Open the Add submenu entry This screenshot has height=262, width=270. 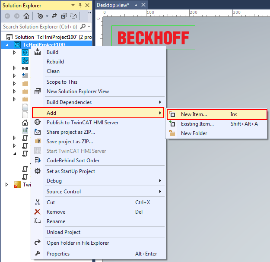(98, 113)
